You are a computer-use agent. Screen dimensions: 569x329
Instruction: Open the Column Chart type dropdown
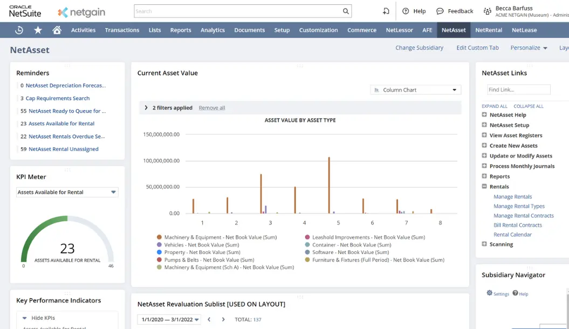415,90
